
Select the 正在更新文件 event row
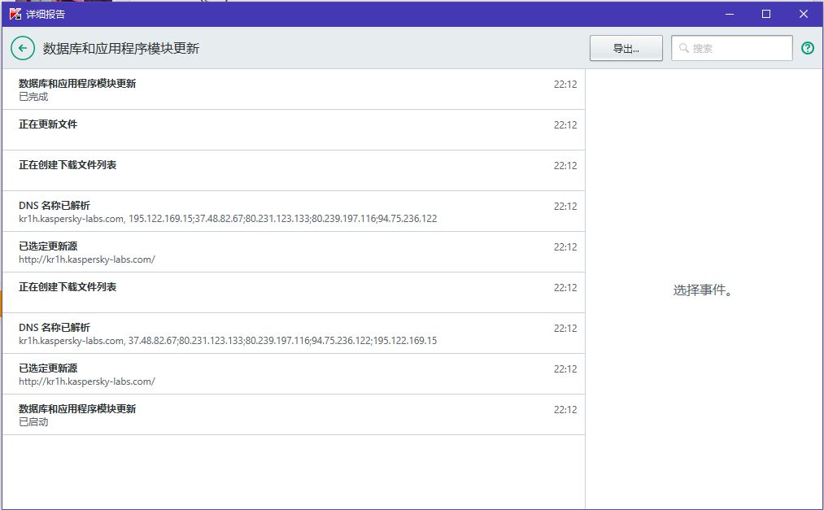(294, 129)
